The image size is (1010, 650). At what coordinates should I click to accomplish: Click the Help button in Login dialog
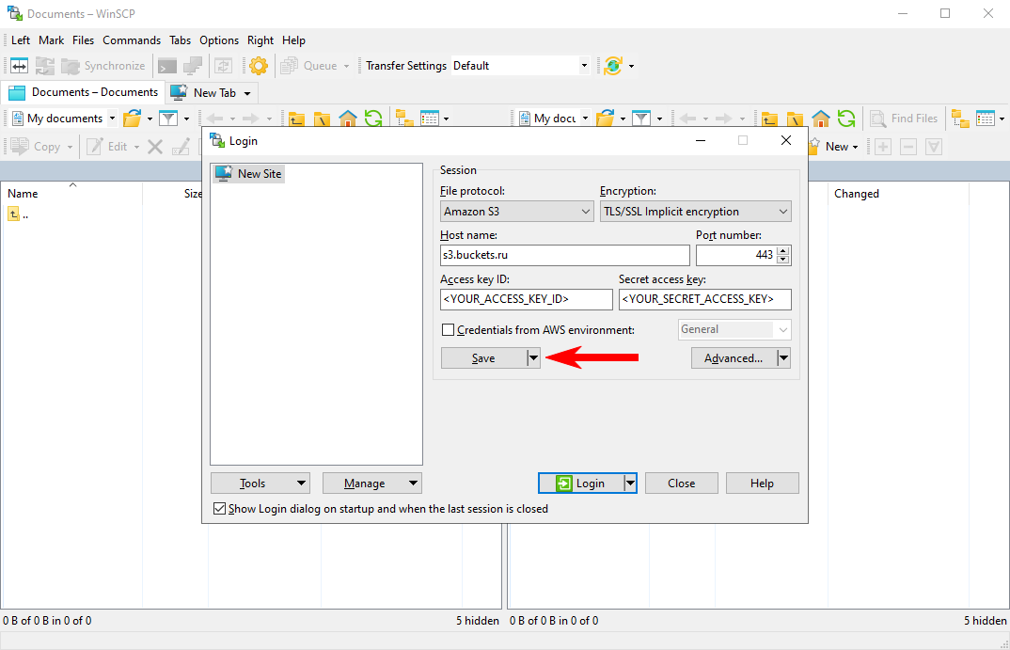tap(762, 484)
